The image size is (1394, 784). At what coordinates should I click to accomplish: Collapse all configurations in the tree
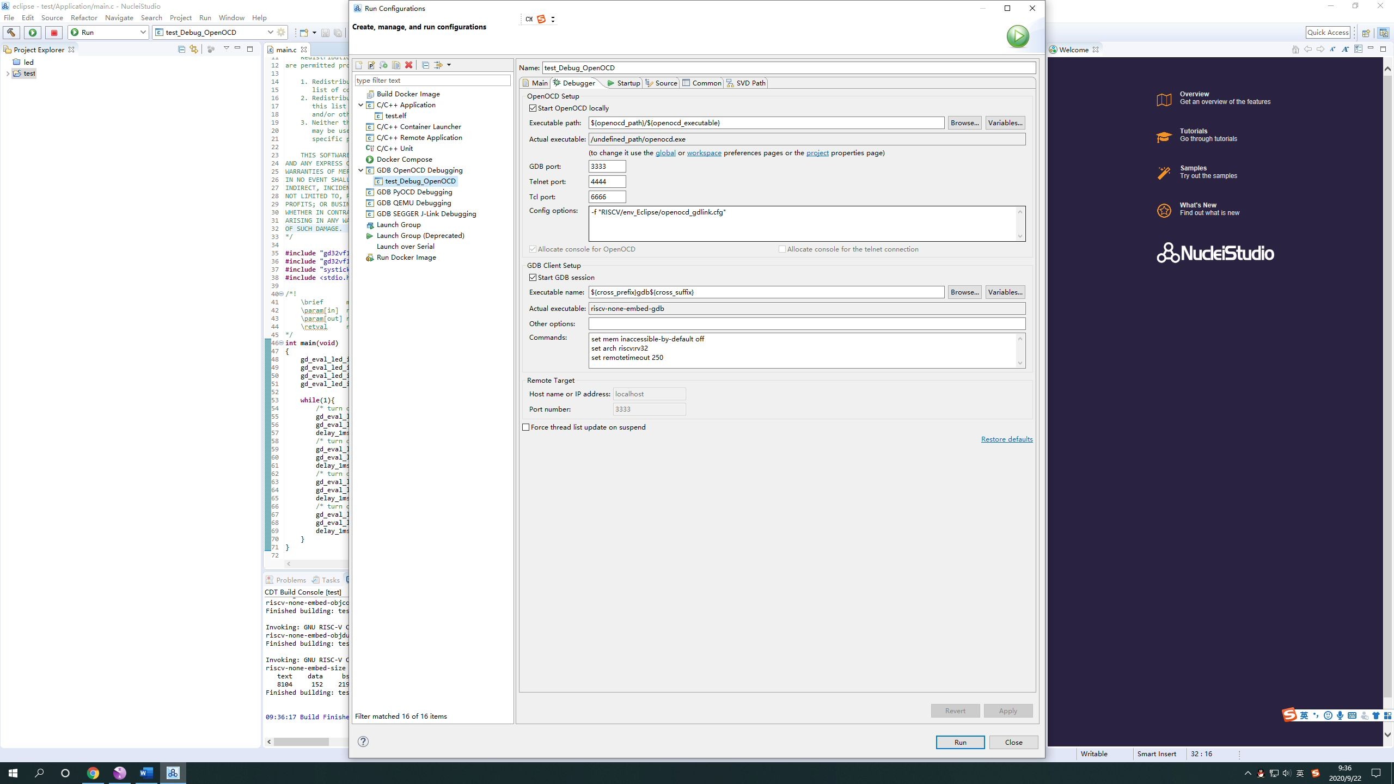click(425, 65)
